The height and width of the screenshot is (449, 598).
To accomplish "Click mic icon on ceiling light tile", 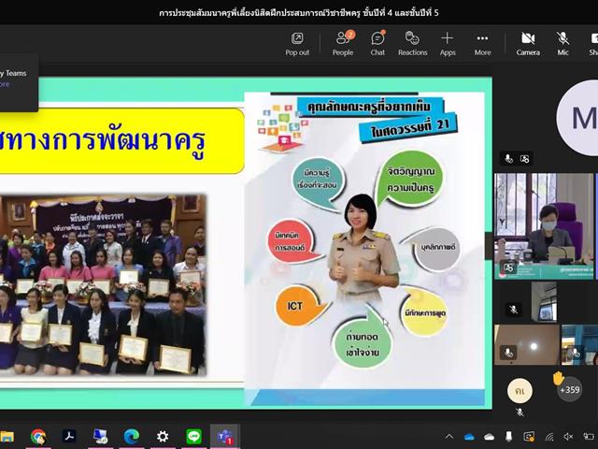I will pos(508,352).
